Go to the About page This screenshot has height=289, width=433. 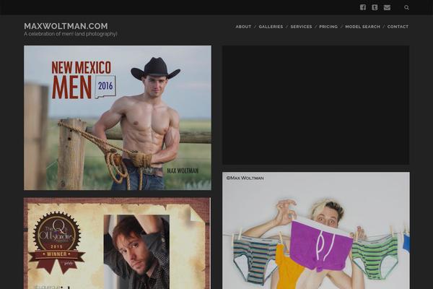pyautogui.click(x=243, y=27)
